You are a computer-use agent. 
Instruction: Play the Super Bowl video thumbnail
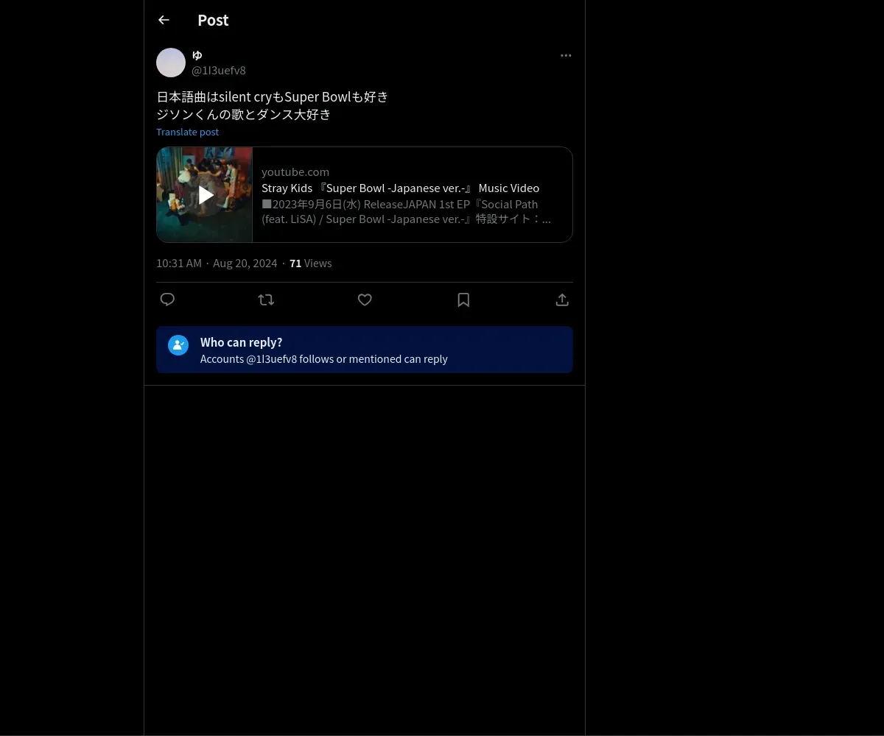205,195
